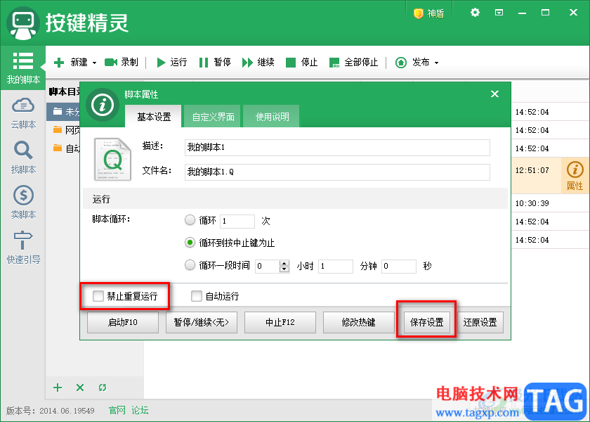
Task: Open the 官网 link
Action: (x=117, y=410)
